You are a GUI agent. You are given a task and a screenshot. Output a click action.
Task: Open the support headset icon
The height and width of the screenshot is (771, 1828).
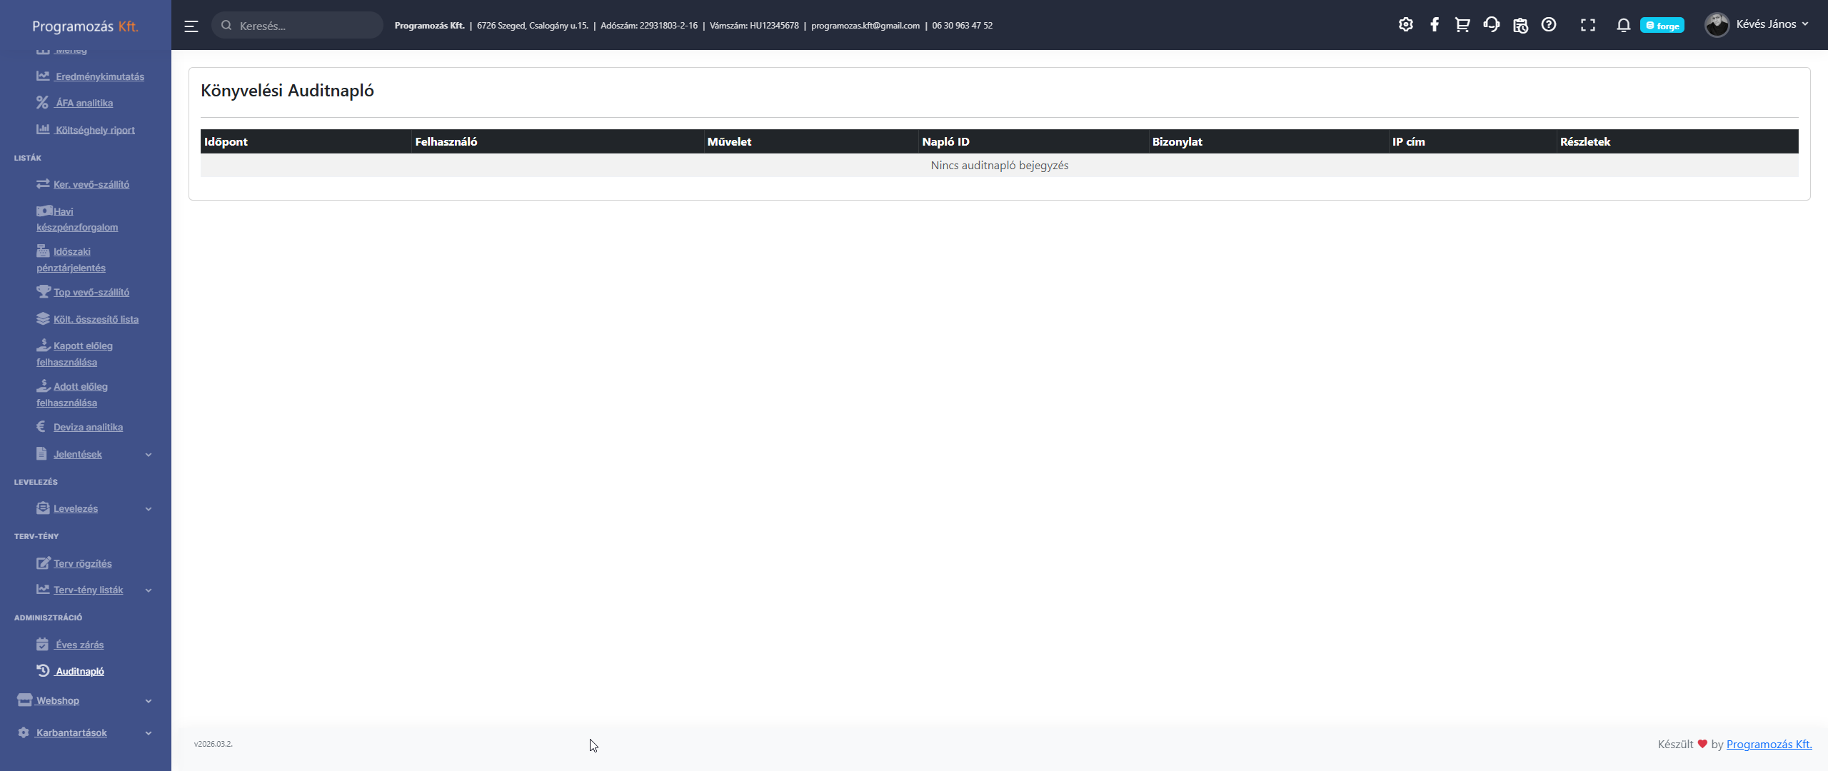click(x=1492, y=25)
